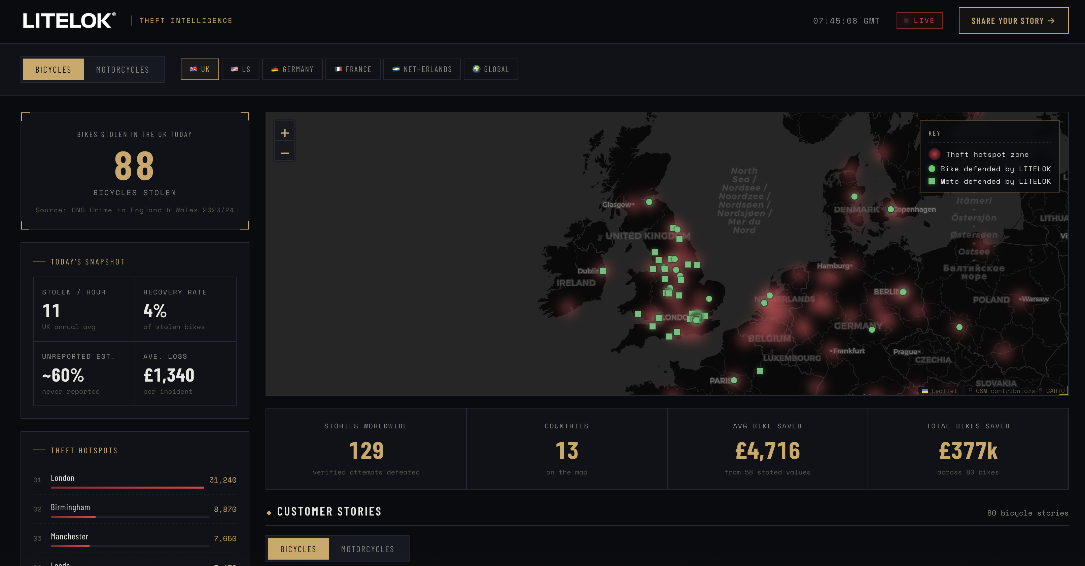Image resolution: width=1085 pixels, height=566 pixels.
Task: Open the CARTO attribution link
Action: point(1055,391)
